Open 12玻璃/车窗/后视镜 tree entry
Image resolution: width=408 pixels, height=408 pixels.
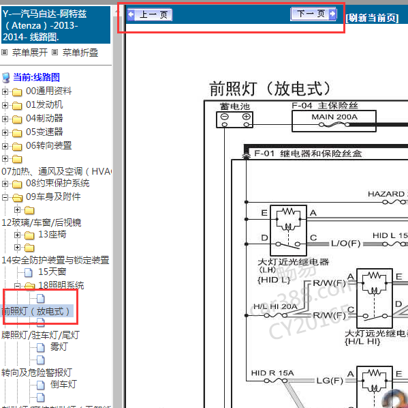[x=42, y=222]
